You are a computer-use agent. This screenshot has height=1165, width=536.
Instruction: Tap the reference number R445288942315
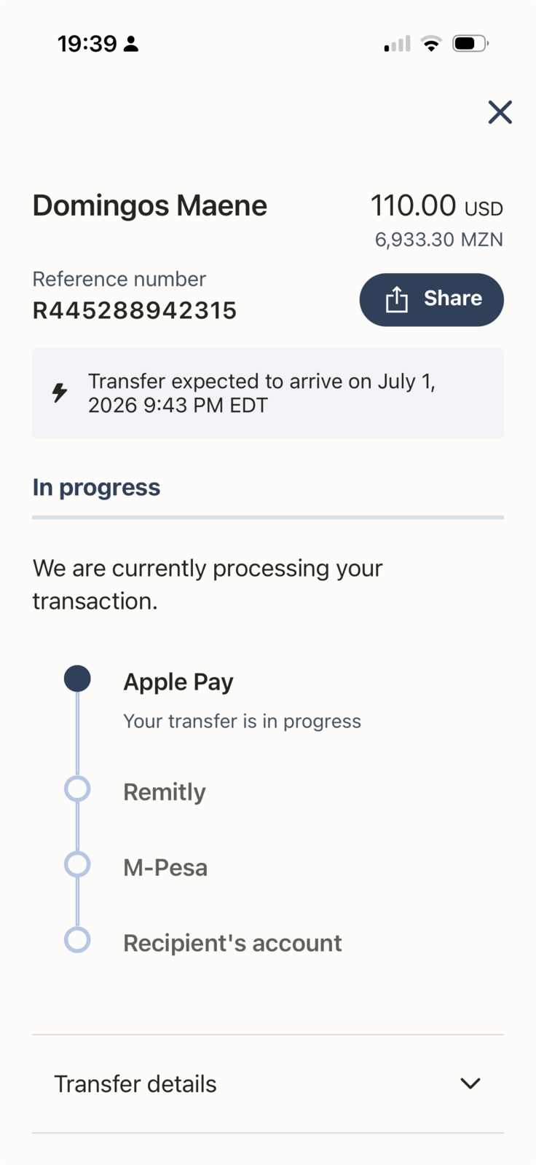135,311
